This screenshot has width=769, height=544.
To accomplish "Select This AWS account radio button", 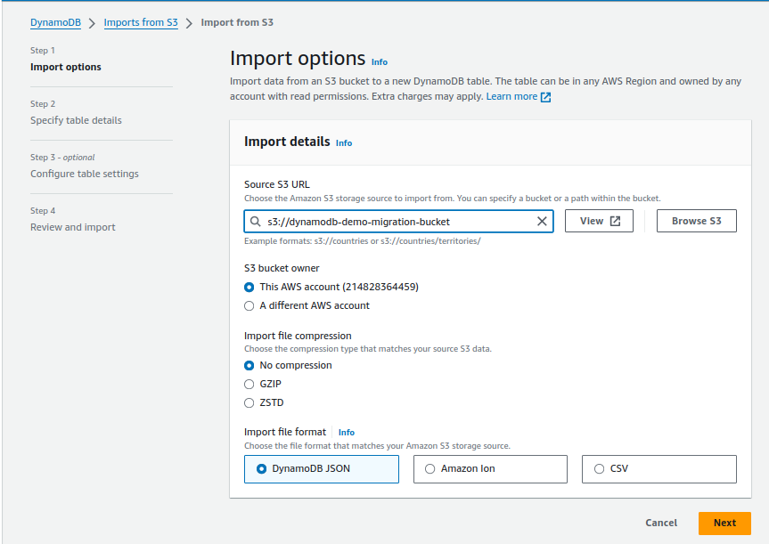I will pyautogui.click(x=250, y=288).
